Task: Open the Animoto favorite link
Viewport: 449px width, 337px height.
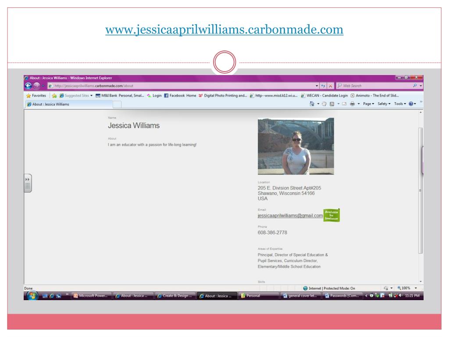Action: [x=374, y=95]
